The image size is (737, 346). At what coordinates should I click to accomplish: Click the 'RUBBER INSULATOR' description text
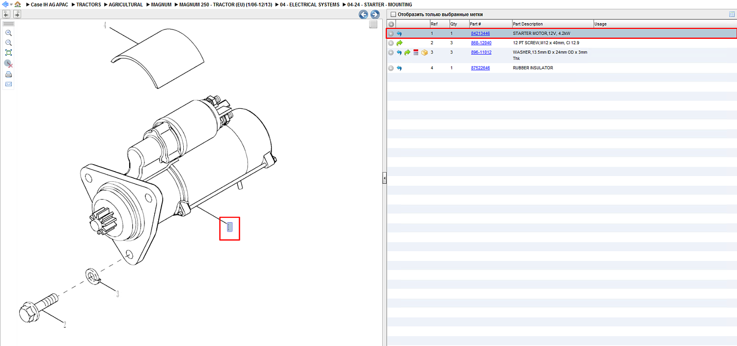tap(533, 68)
